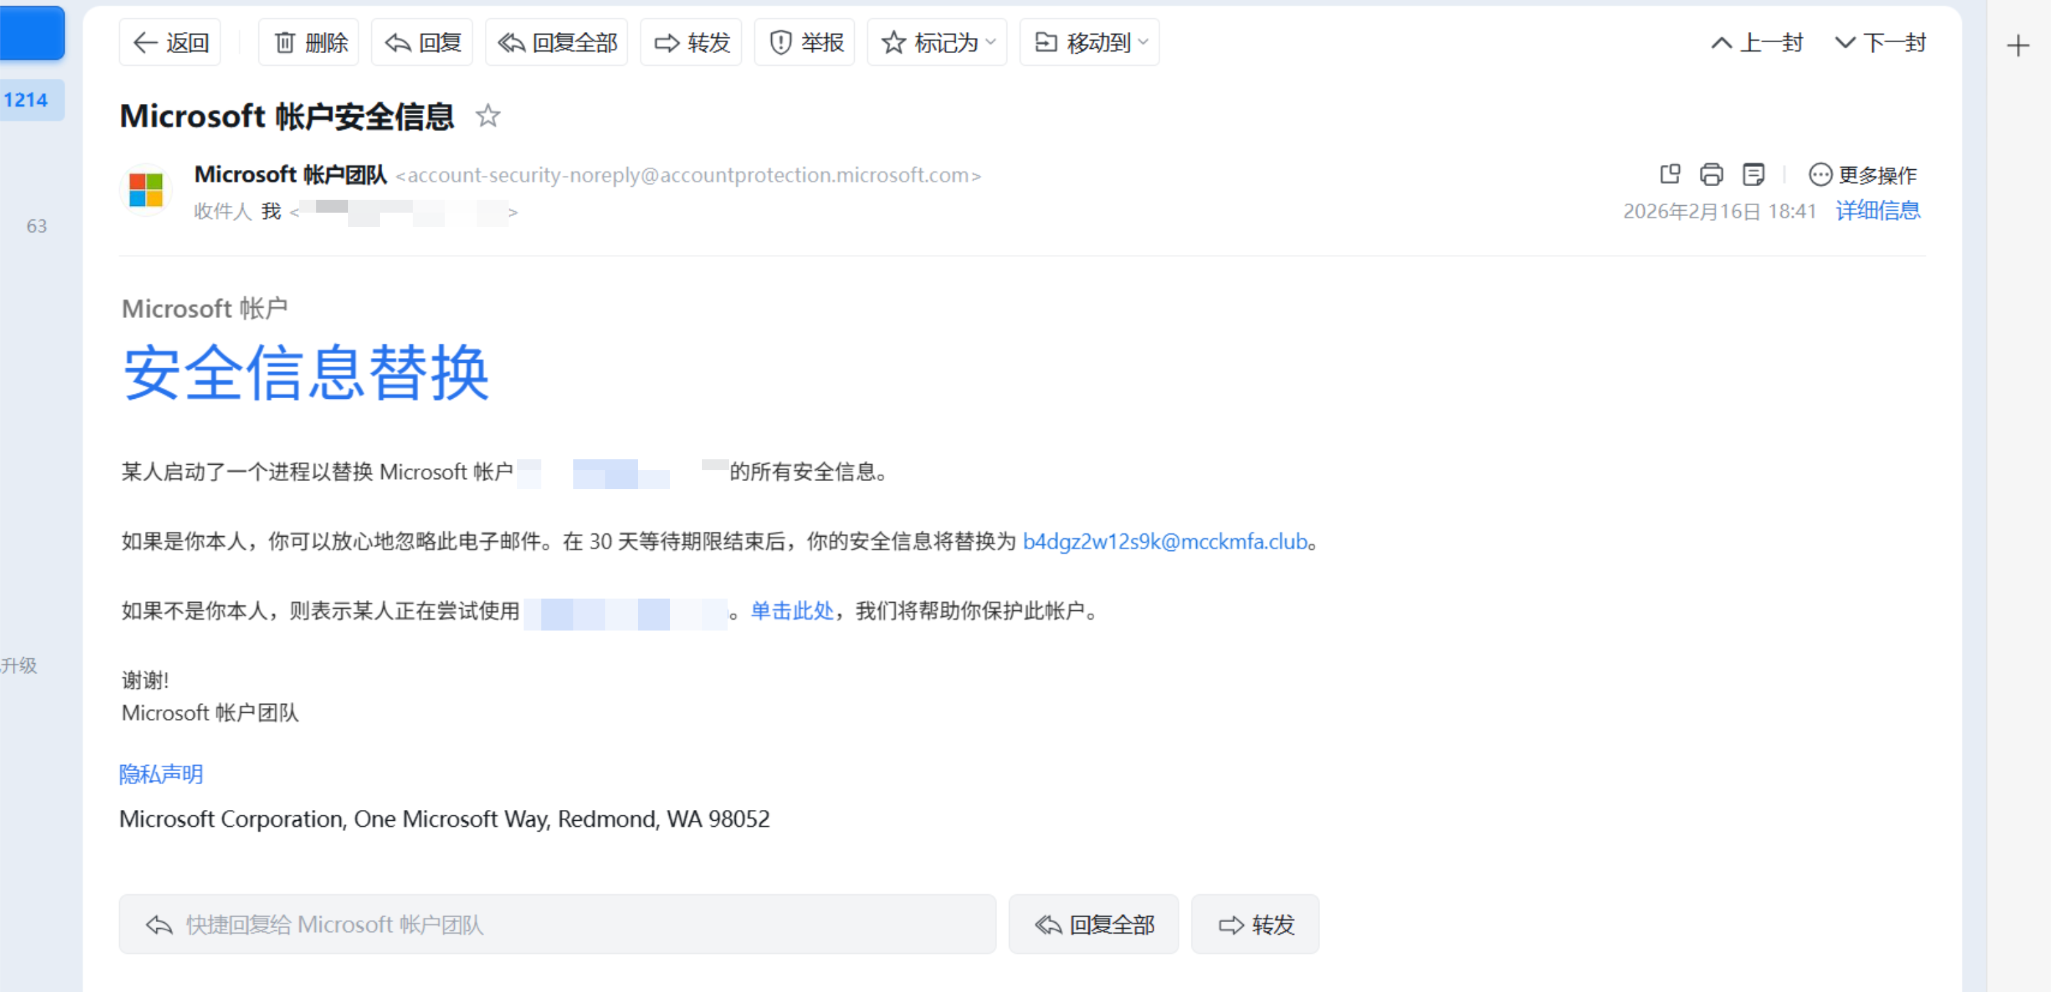Open the 标记为 dropdown
This screenshot has height=992, width=2051.
[x=936, y=42]
